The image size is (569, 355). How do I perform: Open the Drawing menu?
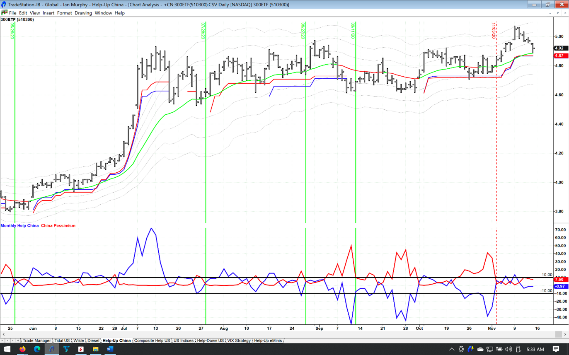83,13
